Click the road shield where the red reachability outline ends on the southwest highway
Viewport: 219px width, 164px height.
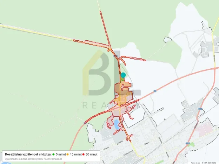click(x=85, y=123)
